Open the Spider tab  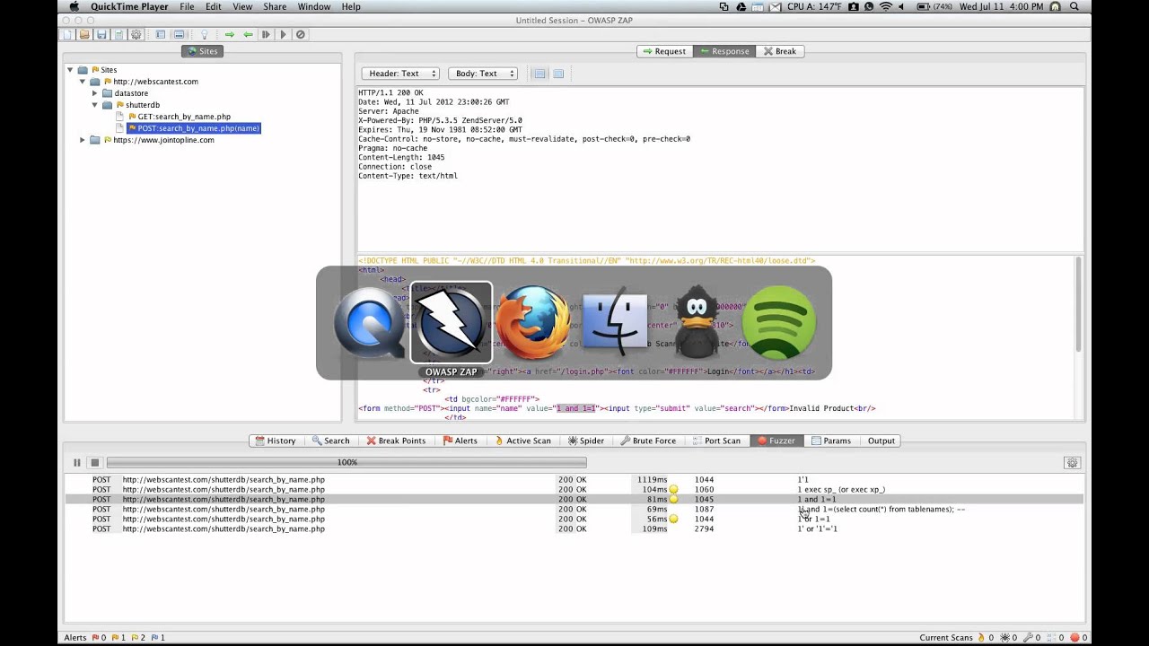point(585,441)
